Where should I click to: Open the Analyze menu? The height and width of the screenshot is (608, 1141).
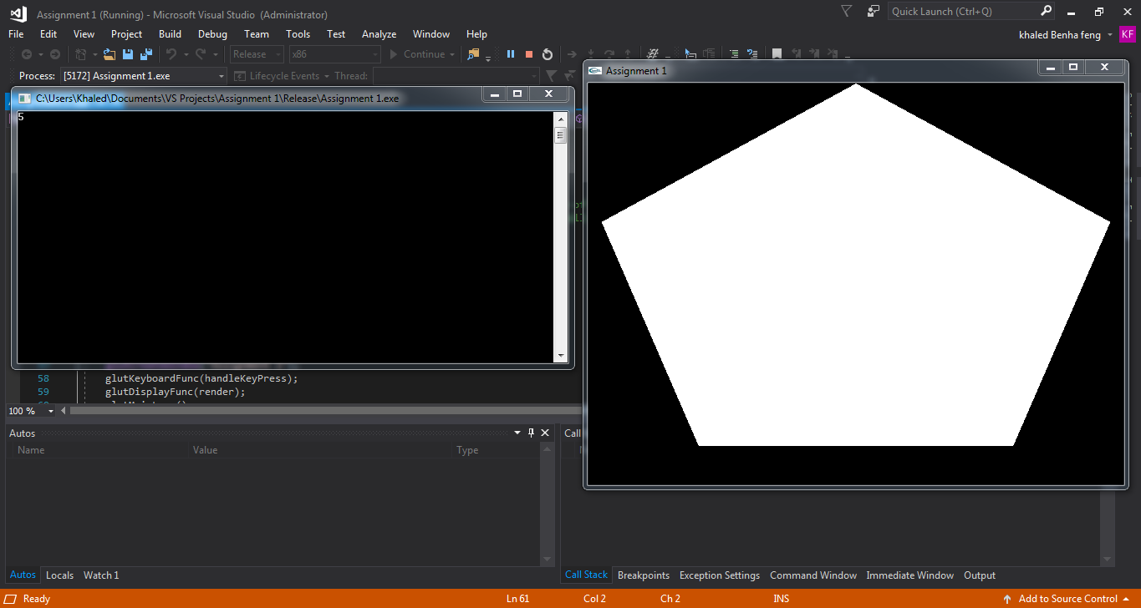point(379,34)
